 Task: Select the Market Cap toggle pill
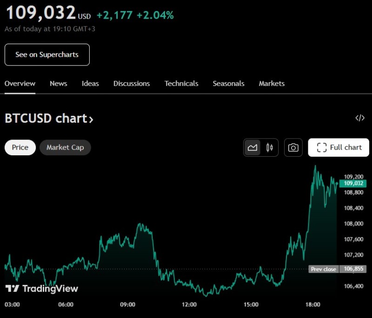[65, 147]
